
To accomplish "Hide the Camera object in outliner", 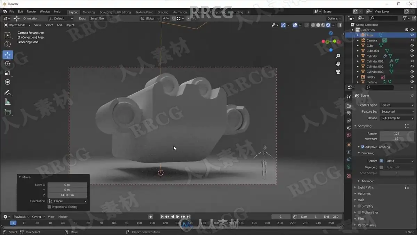I will [412, 40].
